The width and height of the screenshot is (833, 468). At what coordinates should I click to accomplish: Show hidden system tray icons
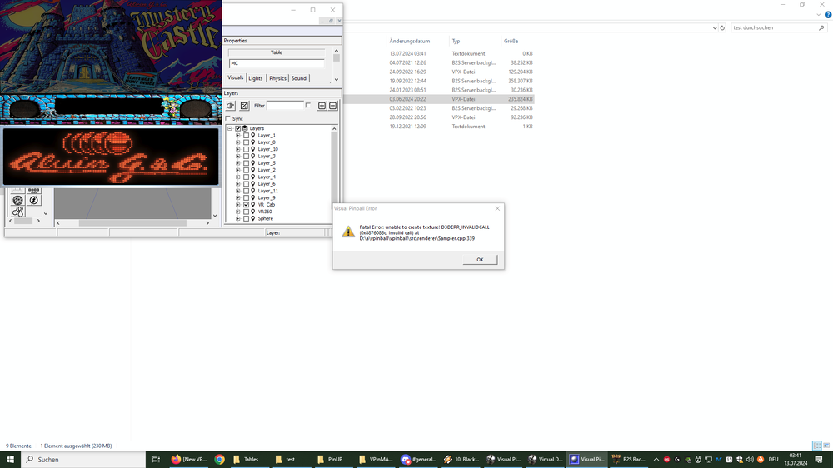click(656, 459)
